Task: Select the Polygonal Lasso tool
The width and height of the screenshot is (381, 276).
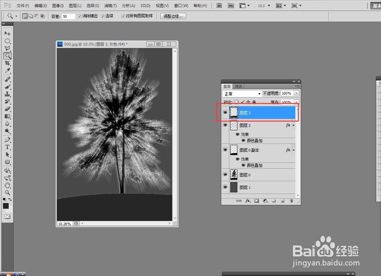Action: [7, 48]
